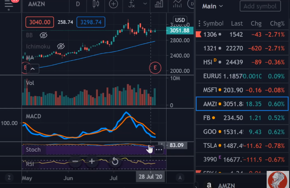
Task: Open watchlist column options dots icon
Action: tap(199, 23)
